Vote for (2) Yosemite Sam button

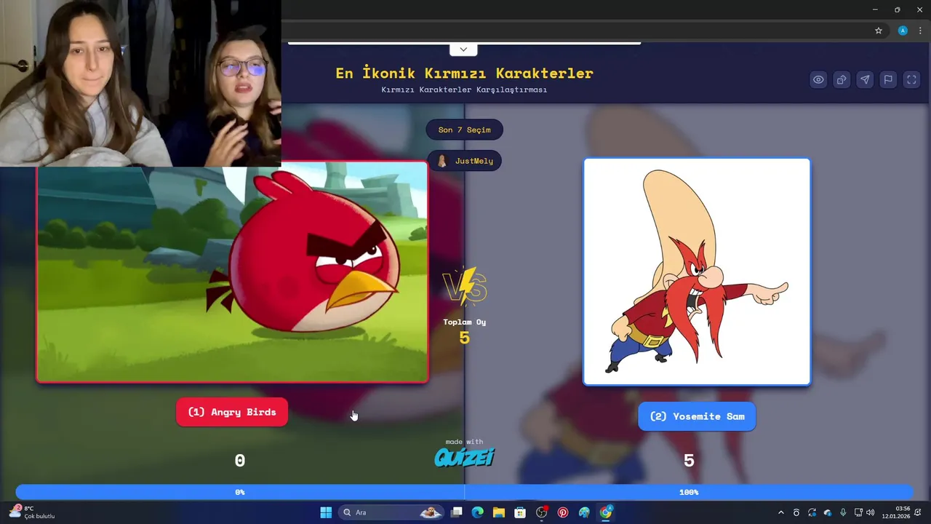pyautogui.click(x=697, y=416)
